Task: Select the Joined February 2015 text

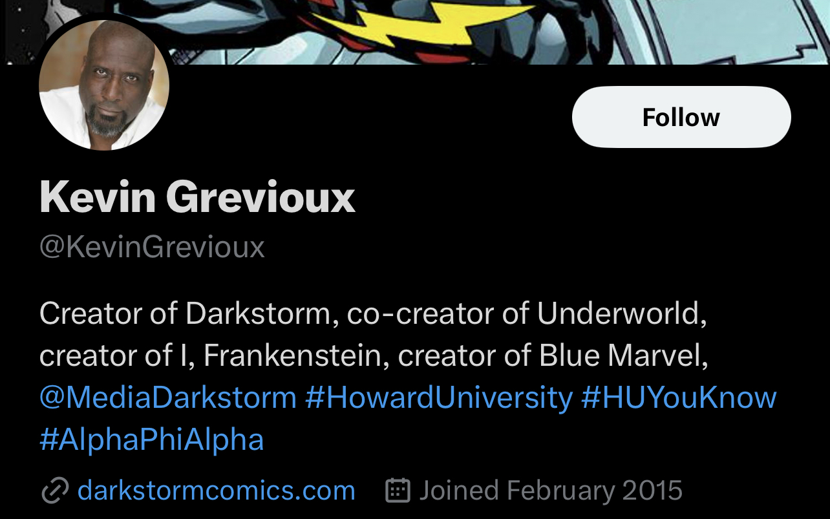Action: (x=551, y=491)
